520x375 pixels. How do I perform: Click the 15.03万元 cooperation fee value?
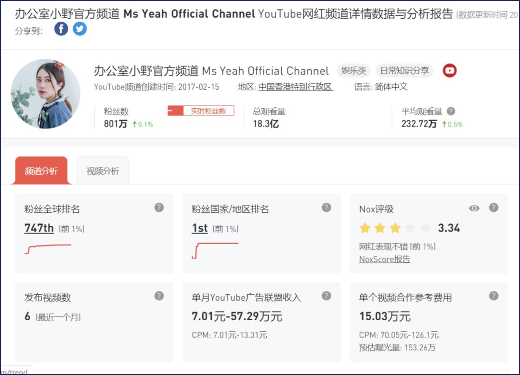pos(385,316)
